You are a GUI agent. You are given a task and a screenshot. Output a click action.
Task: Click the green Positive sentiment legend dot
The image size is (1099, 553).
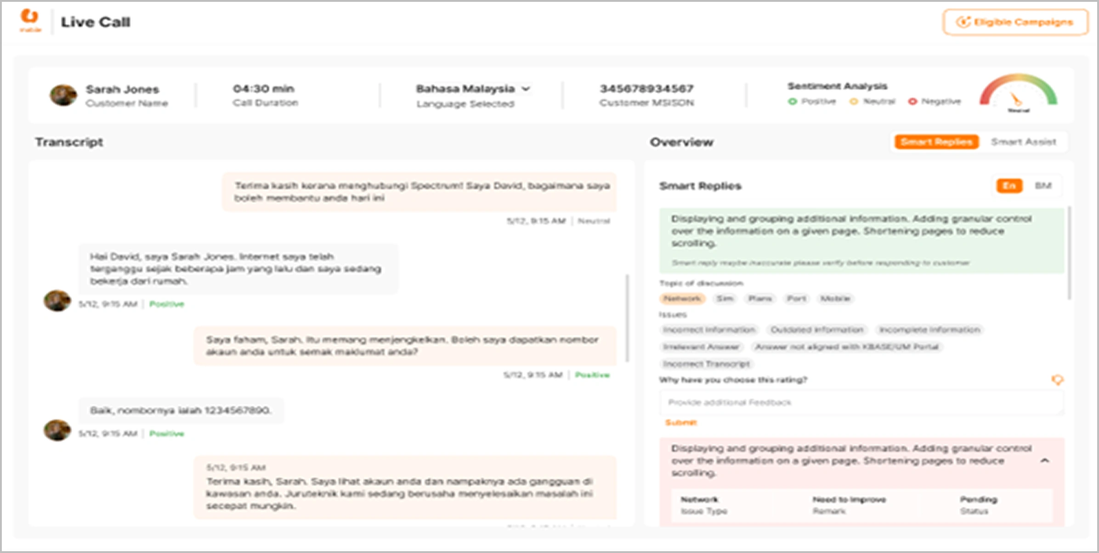point(792,102)
